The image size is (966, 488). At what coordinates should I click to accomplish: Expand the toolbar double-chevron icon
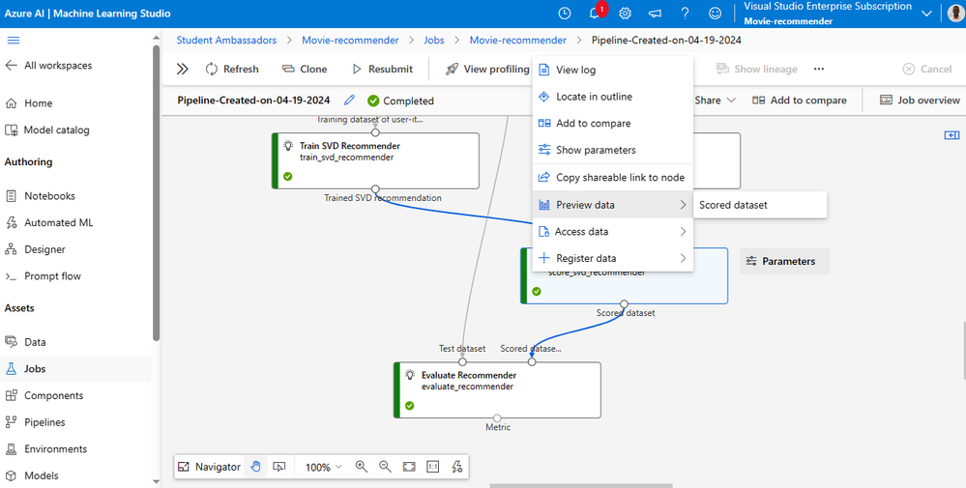183,69
